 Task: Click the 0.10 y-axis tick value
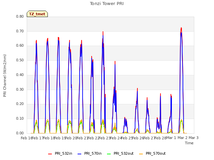pos(20,119)
